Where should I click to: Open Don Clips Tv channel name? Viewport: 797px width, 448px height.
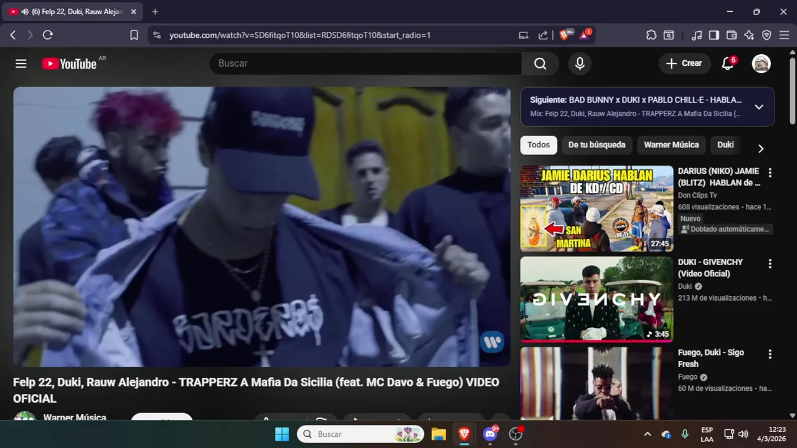tap(697, 195)
